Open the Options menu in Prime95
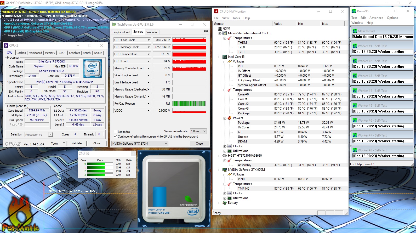This screenshot has height=233, width=416. pos(392,18)
